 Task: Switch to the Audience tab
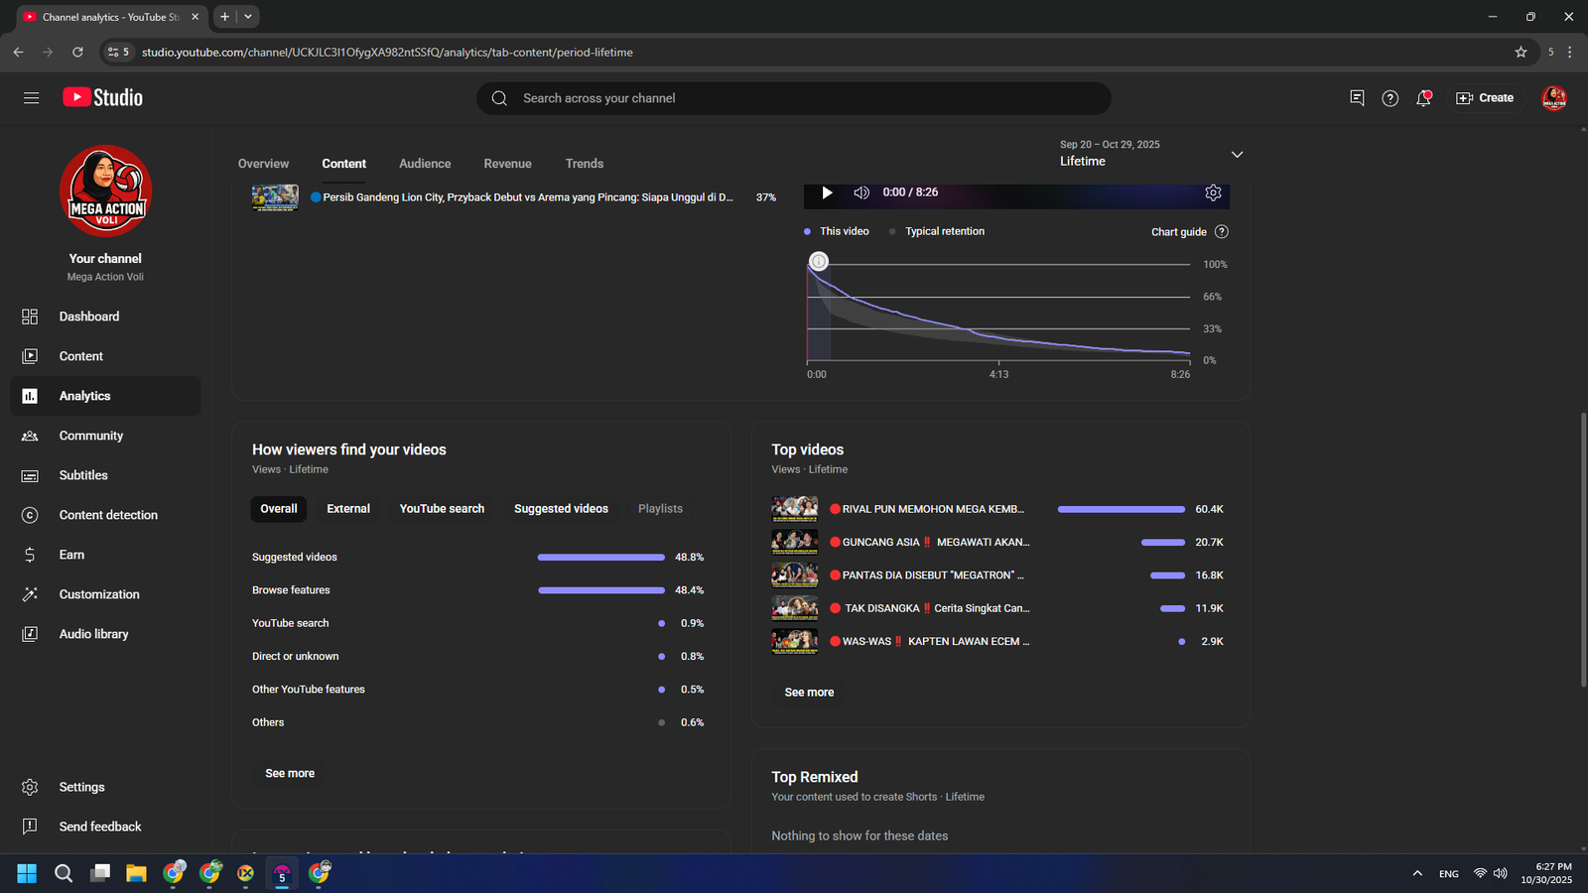pyautogui.click(x=425, y=164)
